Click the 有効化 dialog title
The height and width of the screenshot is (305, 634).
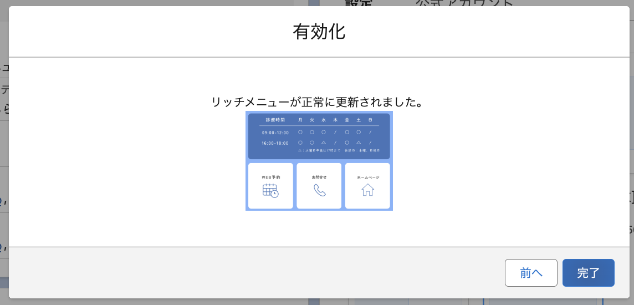coord(319,32)
